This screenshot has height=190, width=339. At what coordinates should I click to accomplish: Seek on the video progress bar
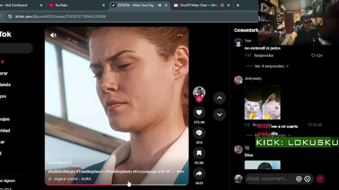point(117,185)
